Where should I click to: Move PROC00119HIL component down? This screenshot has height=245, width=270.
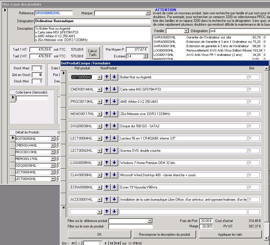(114, 101)
